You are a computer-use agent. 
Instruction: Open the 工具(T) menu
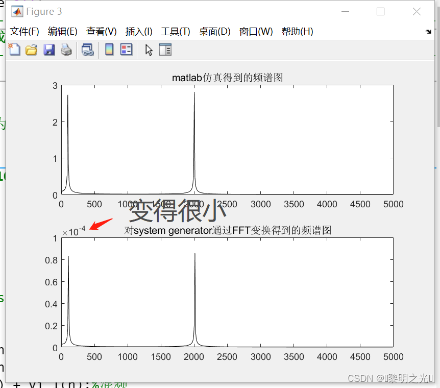tap(175, 31)
